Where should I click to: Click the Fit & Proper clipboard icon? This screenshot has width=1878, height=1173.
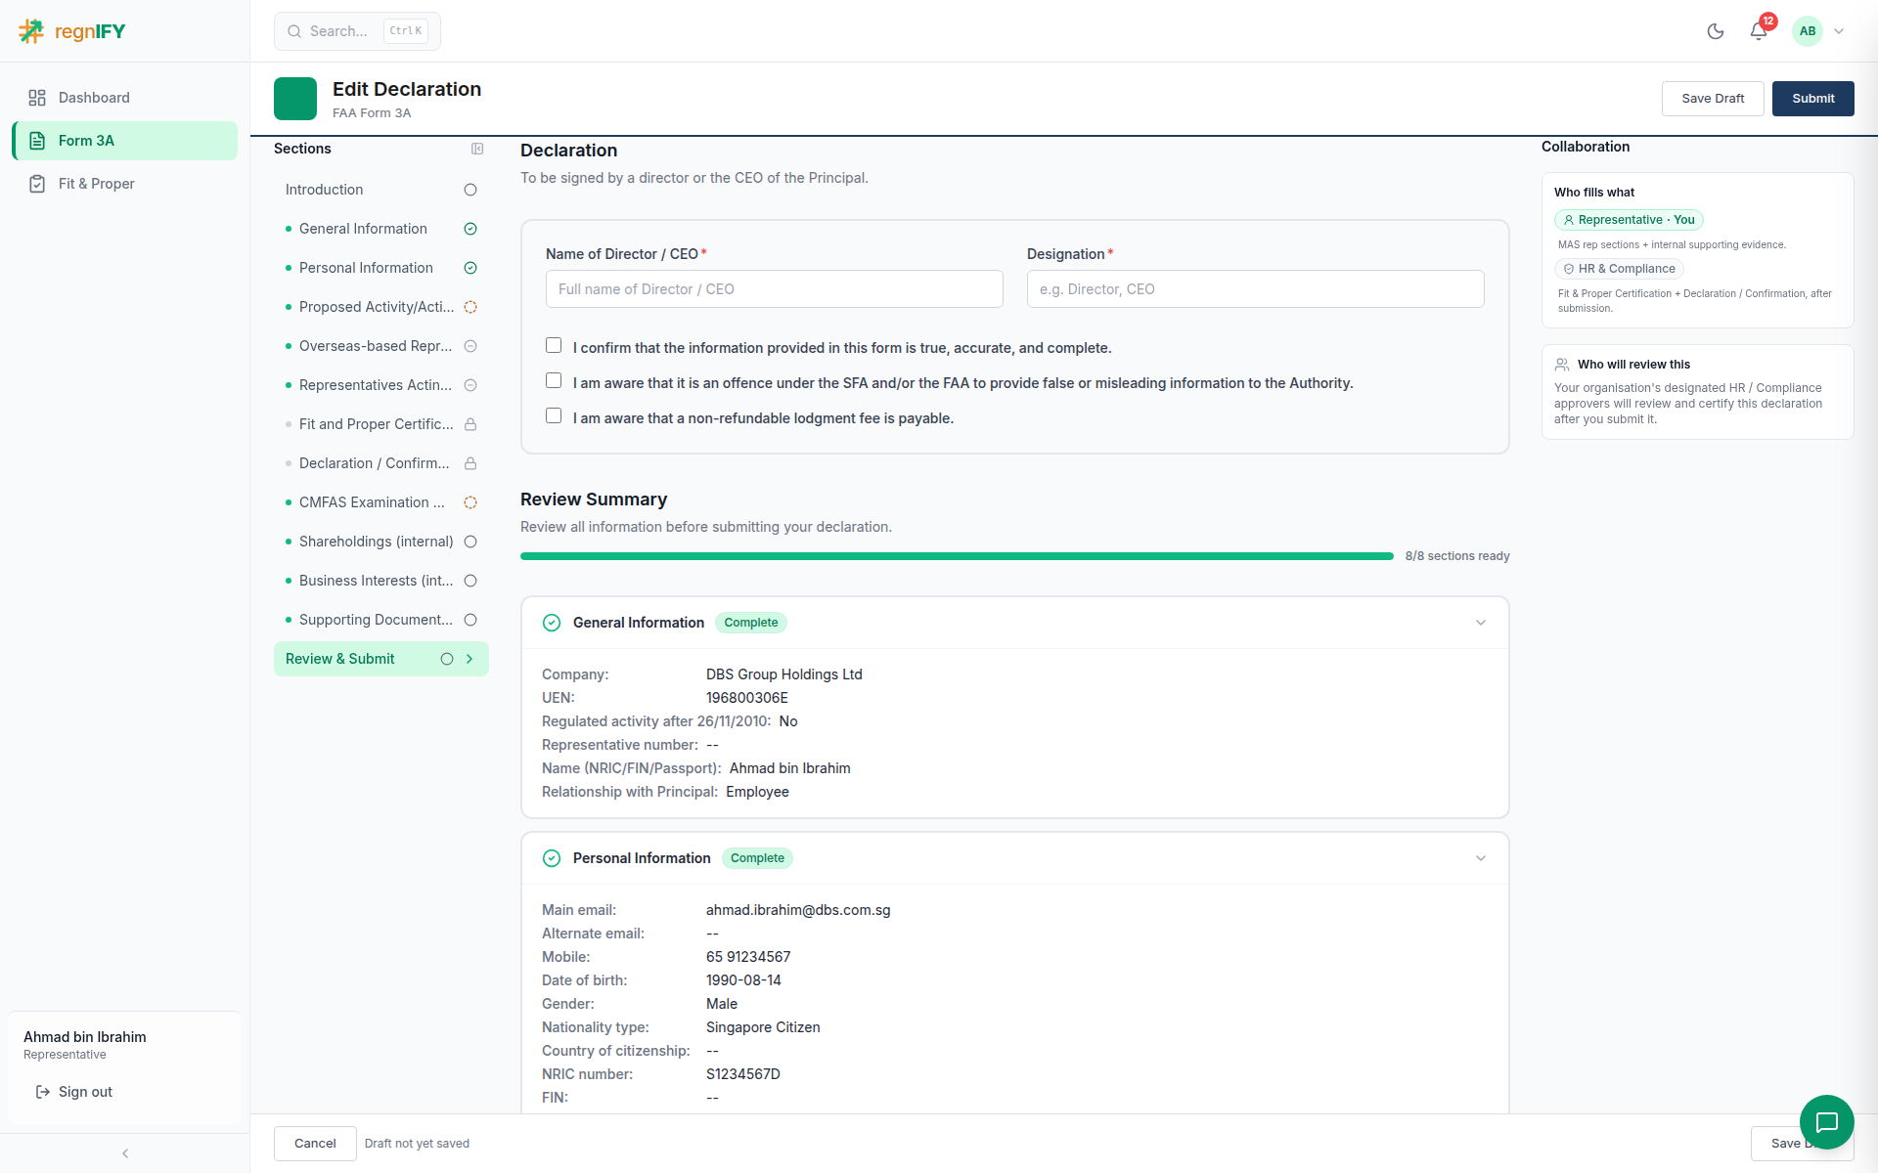coord(37,184)
